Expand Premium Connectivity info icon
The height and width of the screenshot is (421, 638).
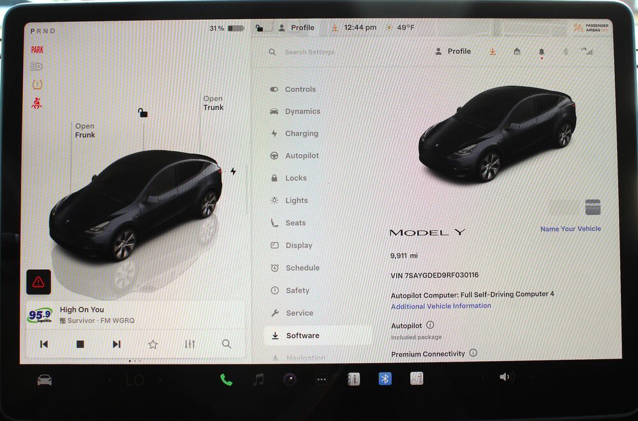click(x=473, y=353)
